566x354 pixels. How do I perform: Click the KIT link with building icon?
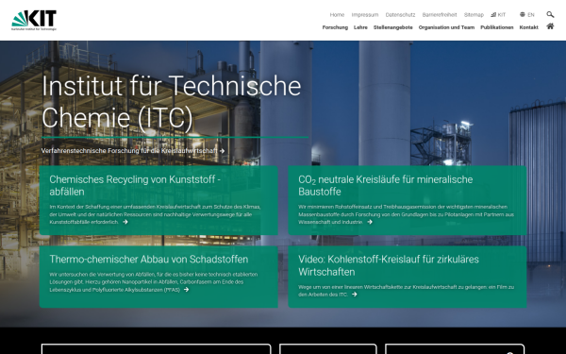(498, 15)
